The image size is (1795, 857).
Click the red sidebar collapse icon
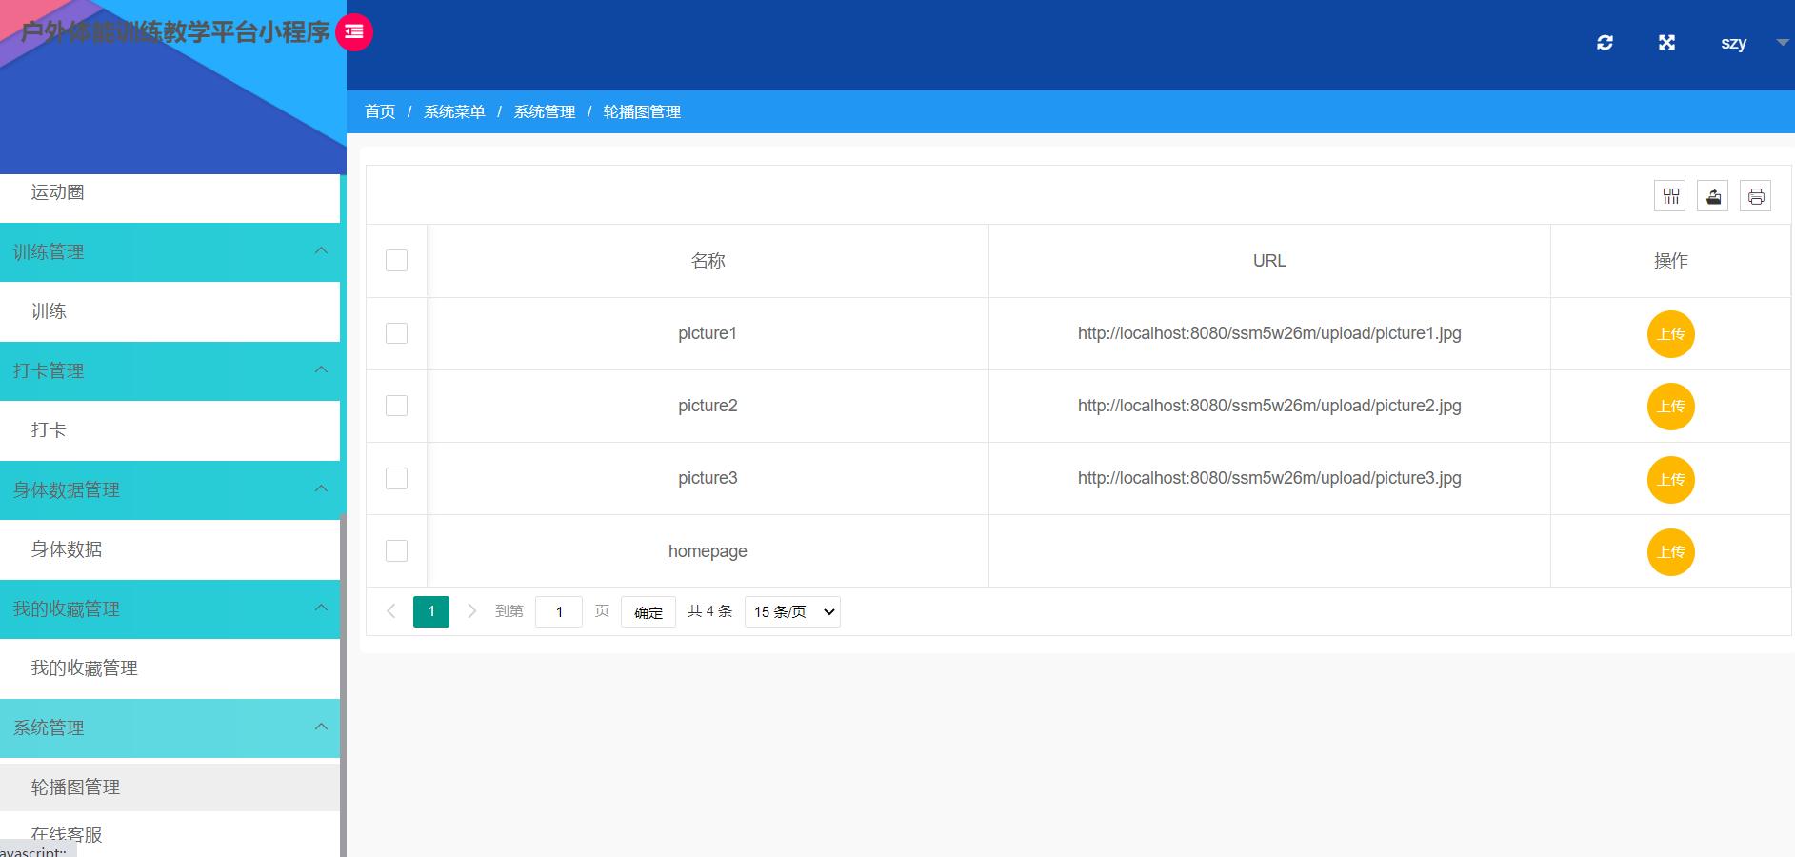[x=354, y=32]
